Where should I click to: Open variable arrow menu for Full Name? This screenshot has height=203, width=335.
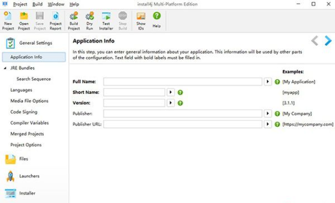[x=268, y=82]
